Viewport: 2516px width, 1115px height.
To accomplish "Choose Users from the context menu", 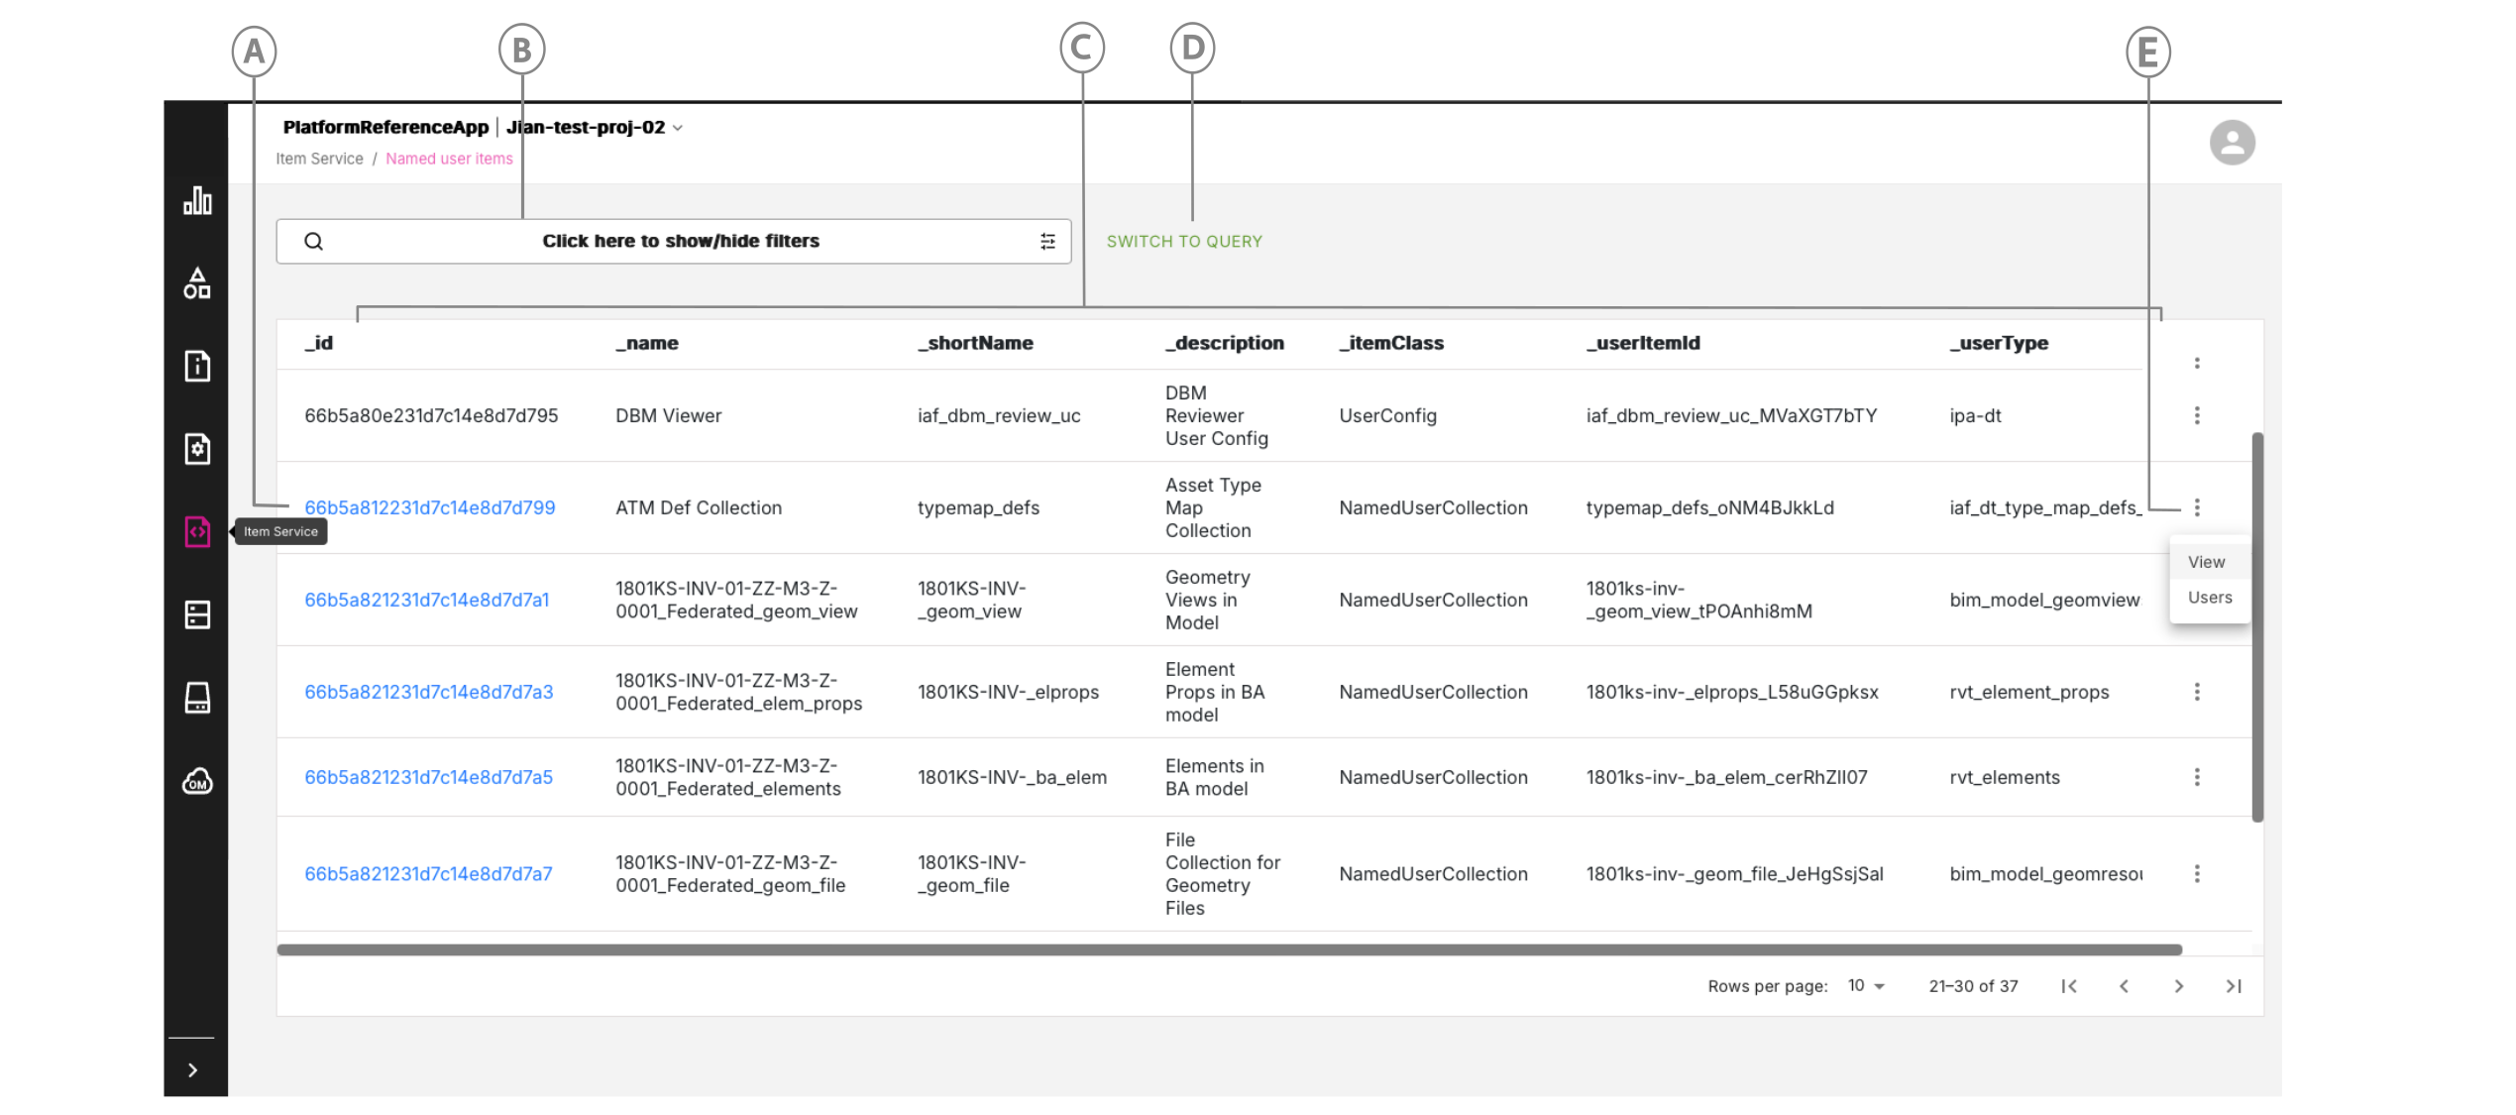I will click(x=2209, y=598).
